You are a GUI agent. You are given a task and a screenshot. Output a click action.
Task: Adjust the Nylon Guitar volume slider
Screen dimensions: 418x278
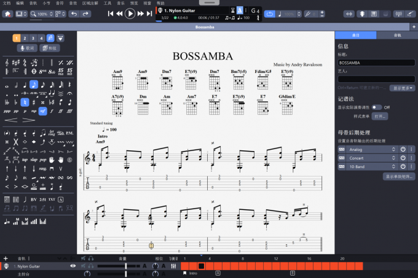pyautogui.click(x=126, y=266)
